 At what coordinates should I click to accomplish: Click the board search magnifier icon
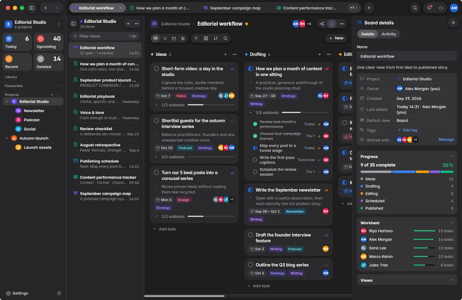[225, 38]
